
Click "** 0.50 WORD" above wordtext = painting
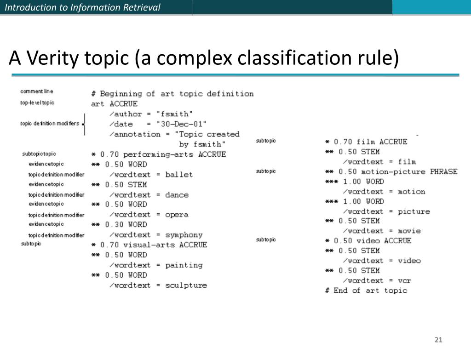pyautogui.click(x=119, y=255)
